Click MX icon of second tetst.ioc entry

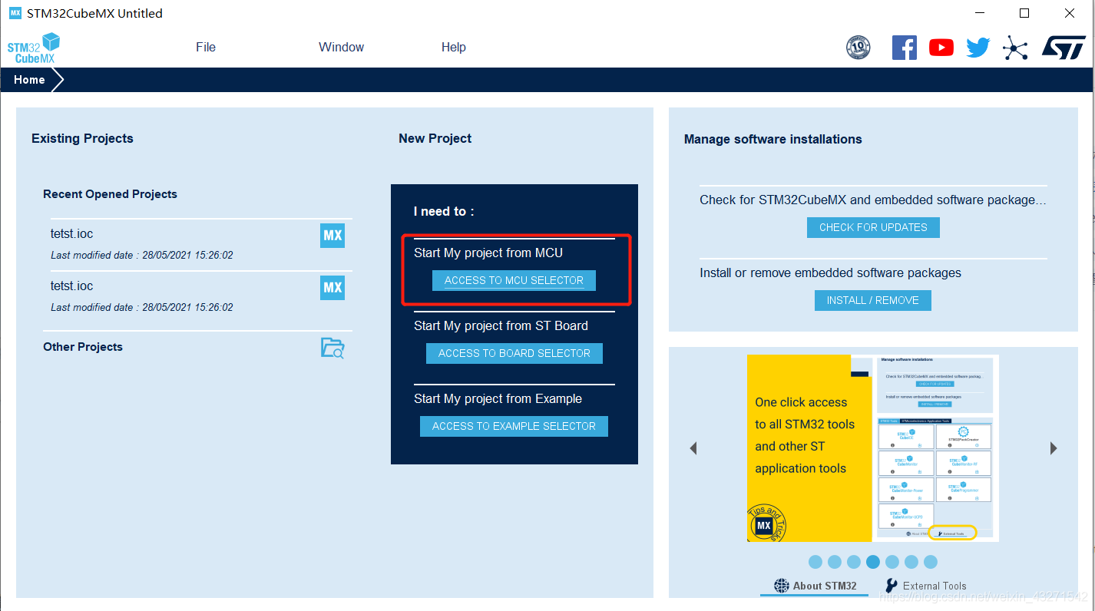pos(332,288)
